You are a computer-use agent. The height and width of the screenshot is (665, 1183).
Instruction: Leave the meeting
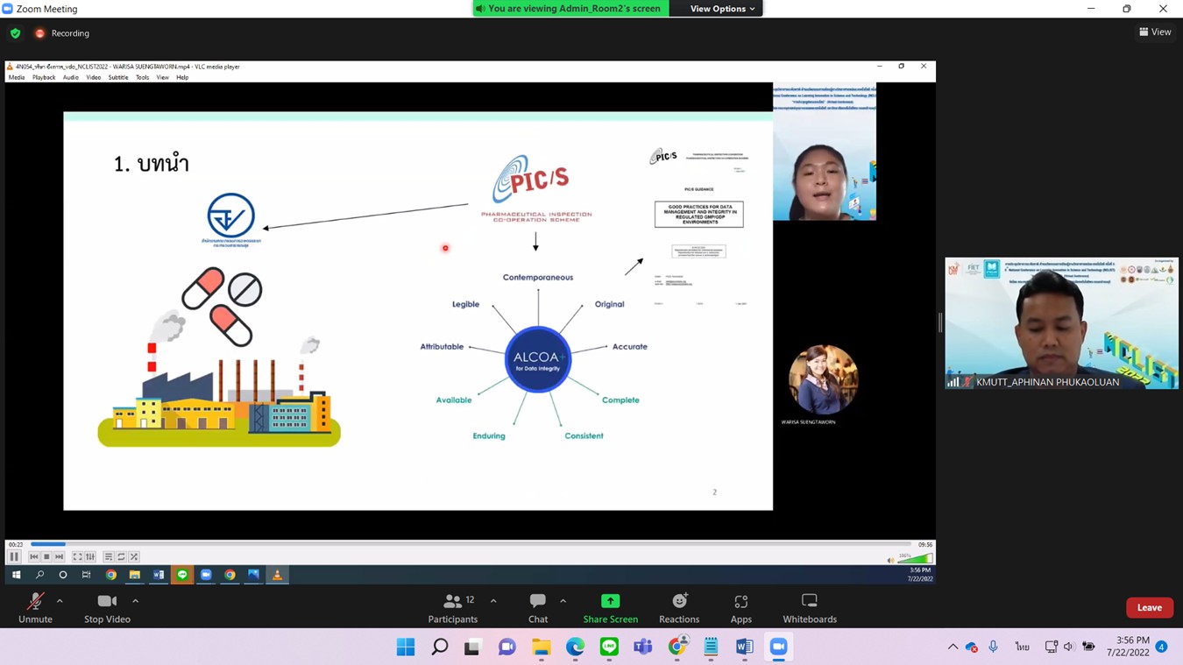point(1149,608)
